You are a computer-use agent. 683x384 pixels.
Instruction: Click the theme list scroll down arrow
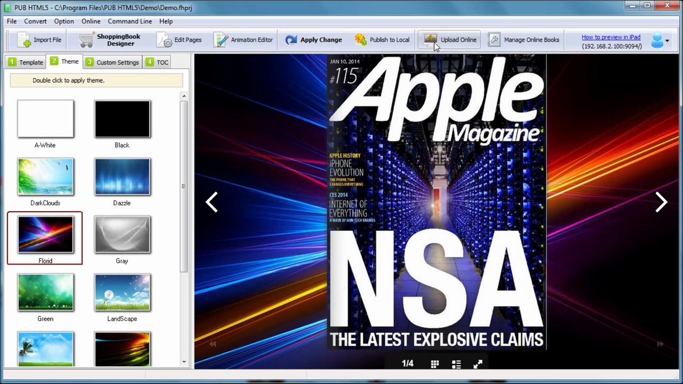coord(184,362)
